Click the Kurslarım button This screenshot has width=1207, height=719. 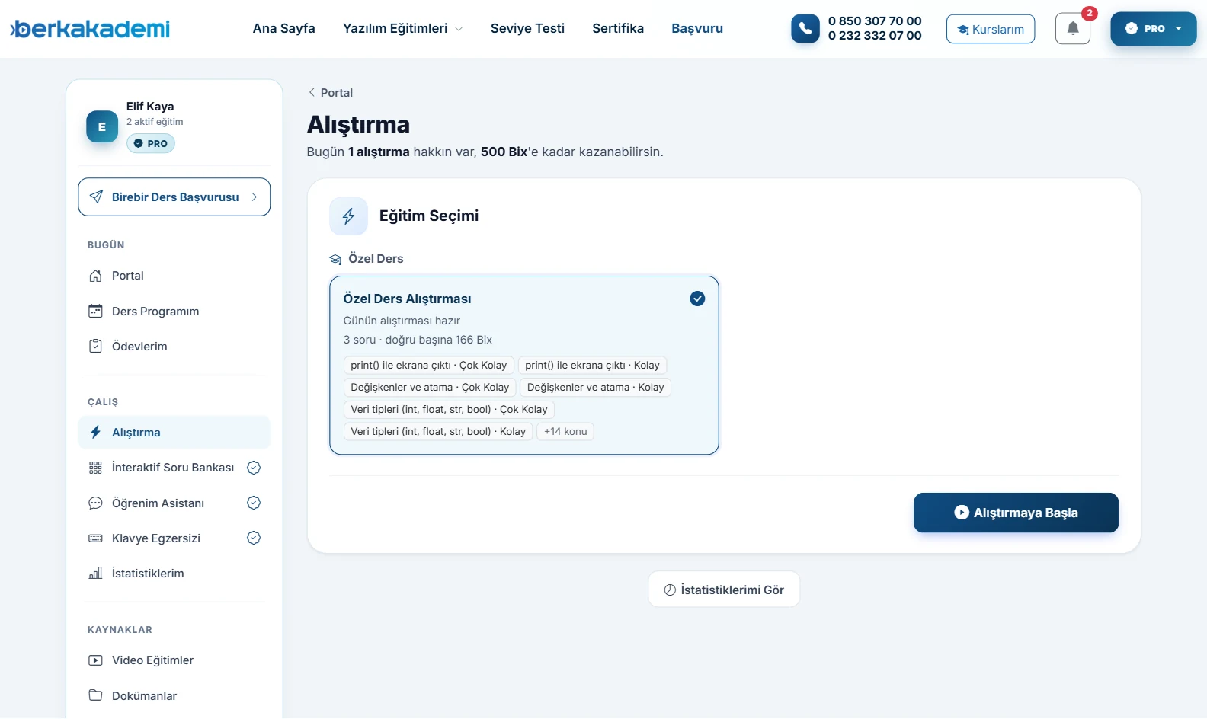coord(991,29)
